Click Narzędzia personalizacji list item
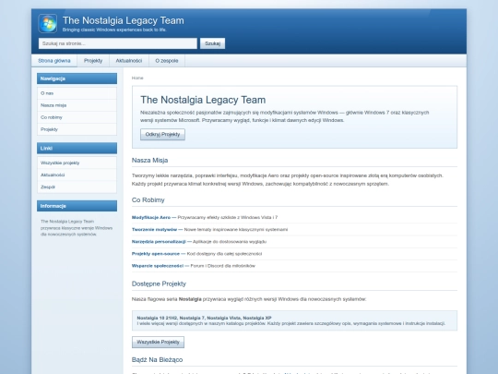This screenshot has height=374, width=498. [x=294, y=242]
